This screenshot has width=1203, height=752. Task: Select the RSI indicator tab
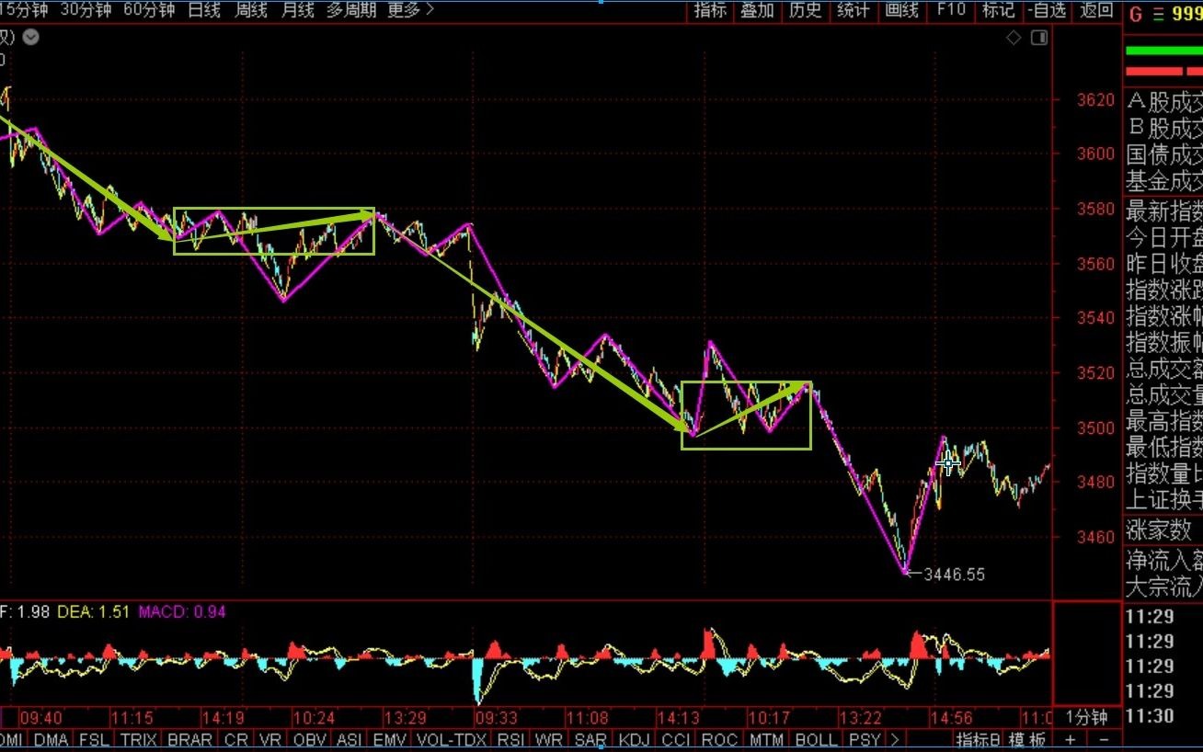[x=510, y=739]
